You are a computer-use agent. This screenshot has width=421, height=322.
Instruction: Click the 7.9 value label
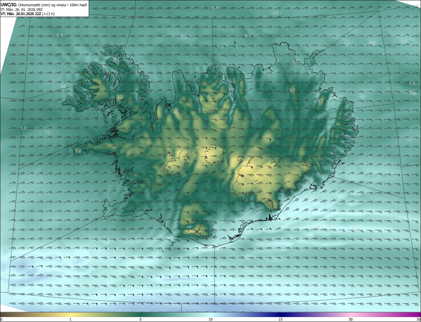[x=231, y=89]
